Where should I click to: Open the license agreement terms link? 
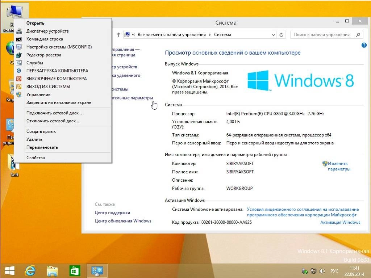pyautogui.click(x=303, y=212)
